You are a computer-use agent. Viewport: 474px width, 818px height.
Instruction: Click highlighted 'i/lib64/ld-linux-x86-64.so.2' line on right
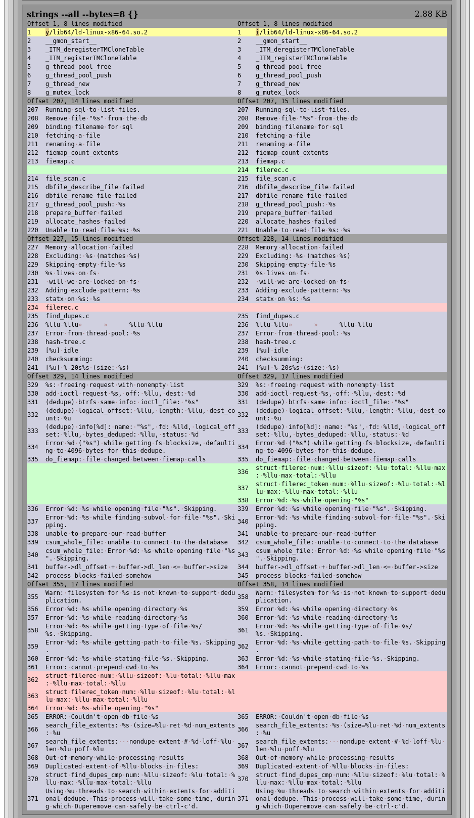(306, 32)
